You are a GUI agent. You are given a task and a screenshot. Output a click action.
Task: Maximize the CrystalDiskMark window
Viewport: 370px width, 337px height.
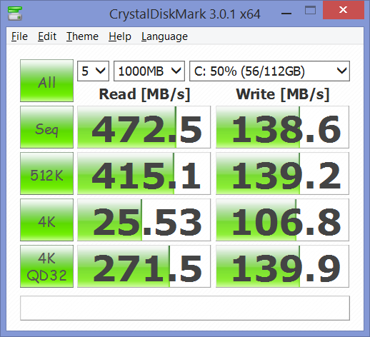pos(310,11)
